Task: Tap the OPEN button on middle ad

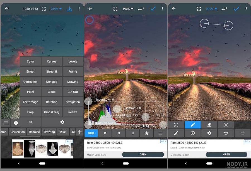Action: point(143,154)
